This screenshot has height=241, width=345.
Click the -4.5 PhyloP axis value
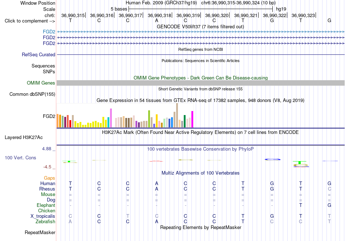click(x=47, y=167)
